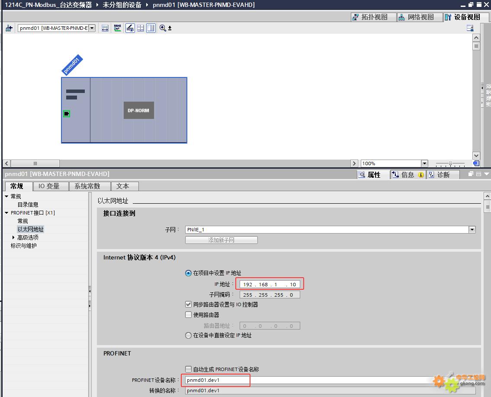The width and height of the screenshot is (491, 397).
Task: Click the assign device name icon
Action: (x=117, y=28)
